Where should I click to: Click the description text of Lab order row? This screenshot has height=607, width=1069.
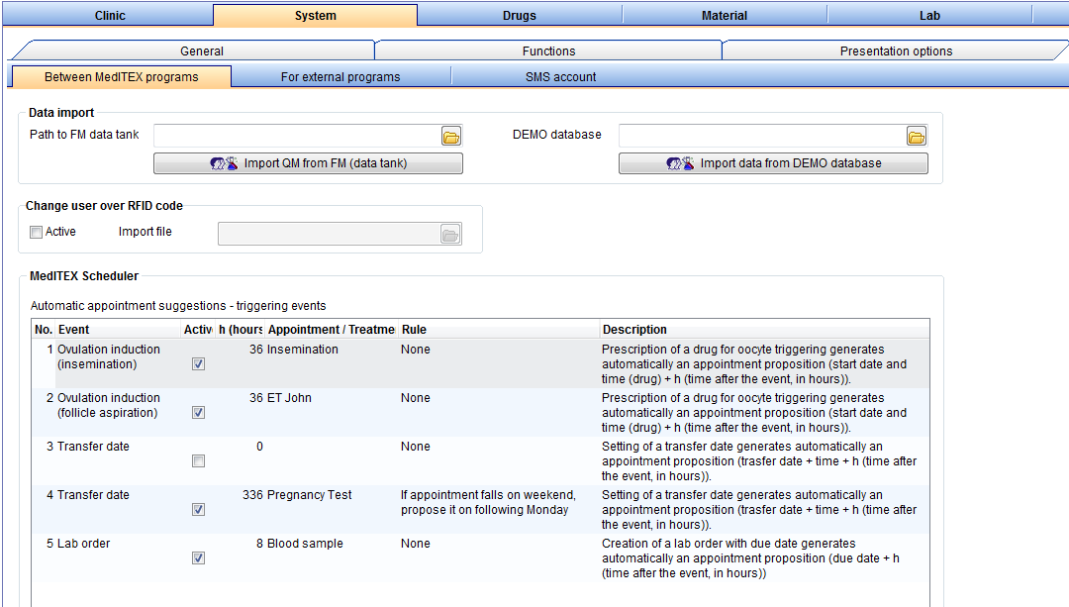point(750,557)
